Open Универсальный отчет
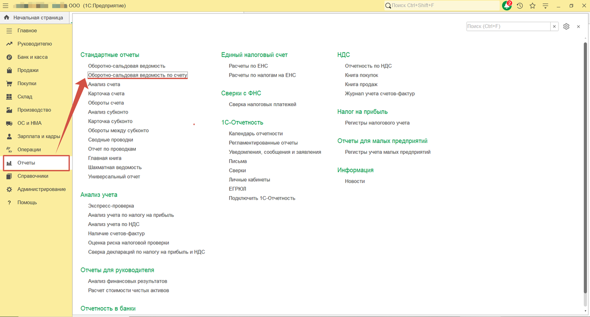This screenshot has width=590, height=317. 114,176
